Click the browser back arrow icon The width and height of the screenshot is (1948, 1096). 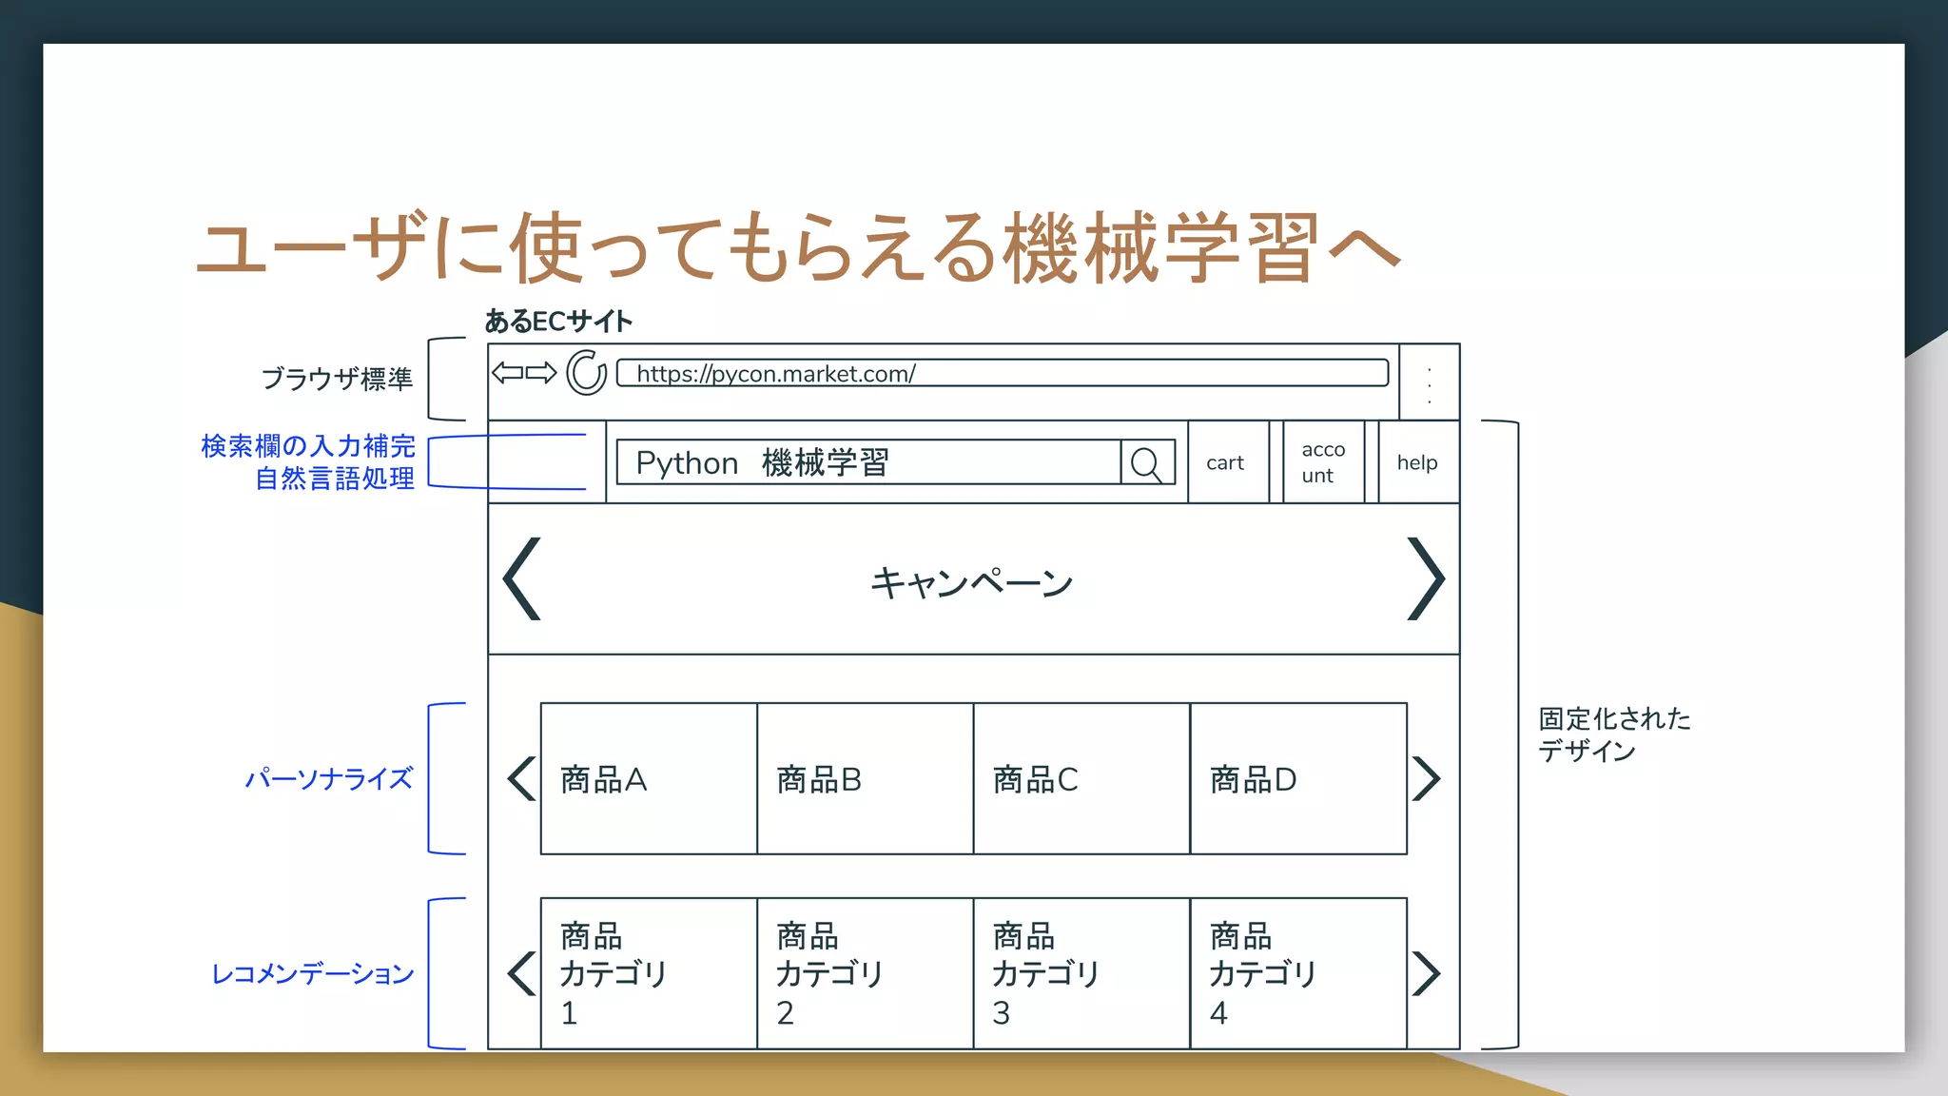(x=507, y=373)
